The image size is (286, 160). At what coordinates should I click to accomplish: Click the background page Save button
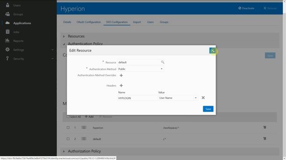(270, 56)
